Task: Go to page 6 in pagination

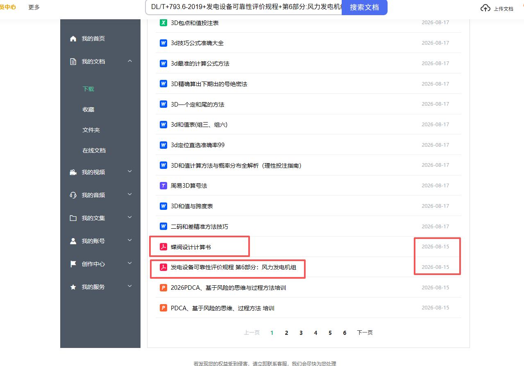Action: (x=345, y=333)
